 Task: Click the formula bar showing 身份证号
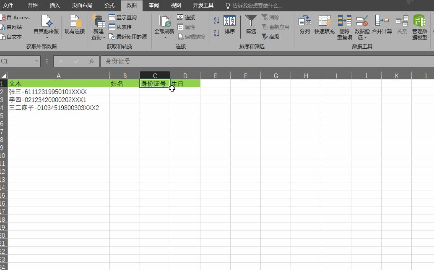[x=267, y=61]
